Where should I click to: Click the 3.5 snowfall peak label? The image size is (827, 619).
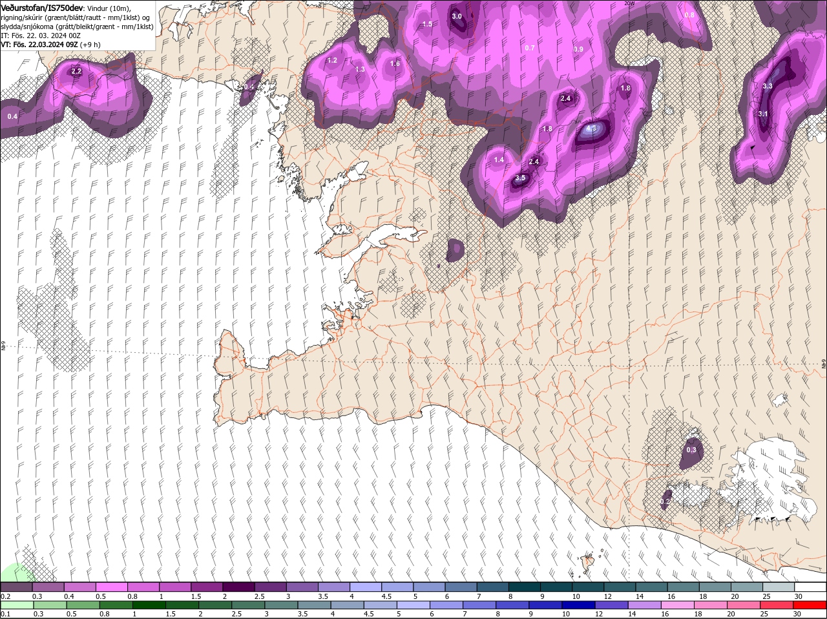point(520,178)
